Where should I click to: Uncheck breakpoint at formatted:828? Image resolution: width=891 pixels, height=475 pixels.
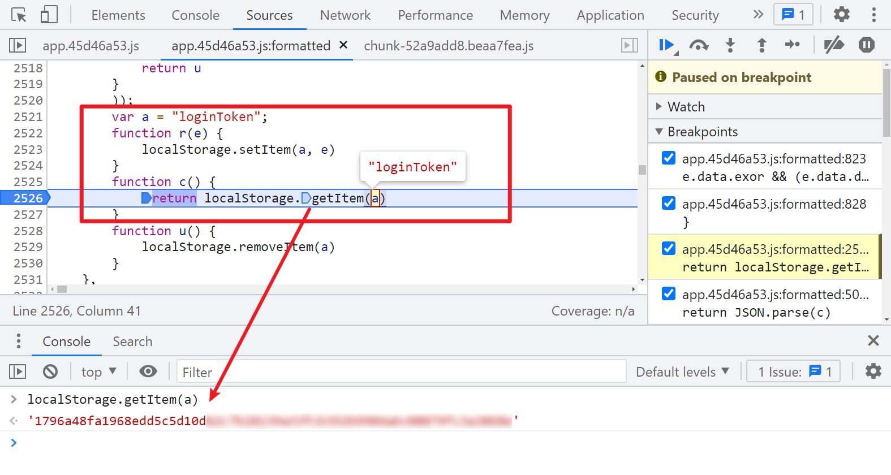point(669,204)
